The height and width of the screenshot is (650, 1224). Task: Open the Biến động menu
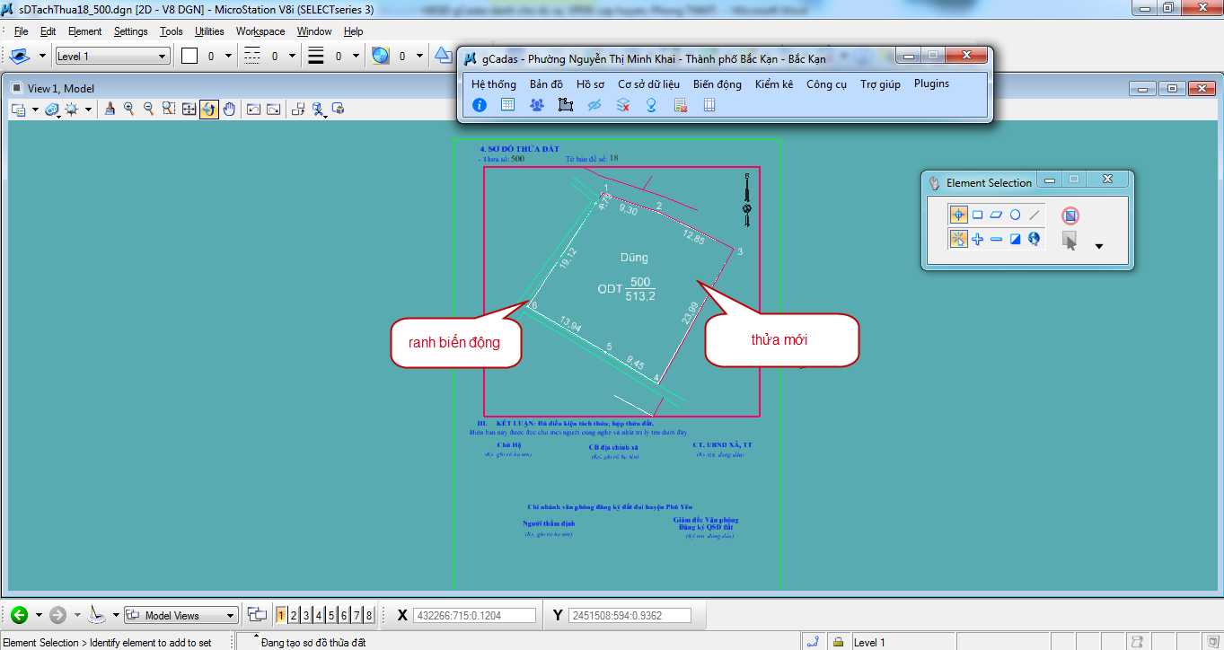[x=717, y=83]
